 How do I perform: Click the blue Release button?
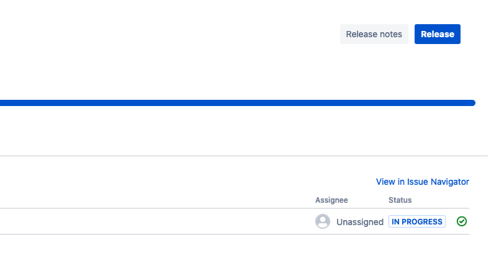[438, 34]
